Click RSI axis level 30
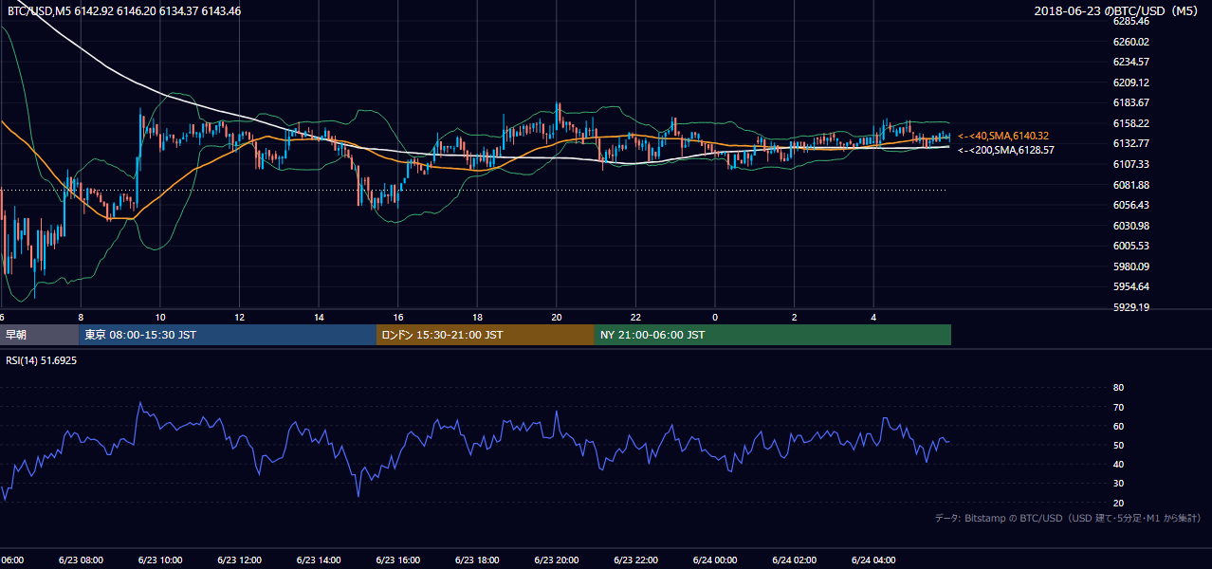1212x569 pixels. [x=1118, y=483]
